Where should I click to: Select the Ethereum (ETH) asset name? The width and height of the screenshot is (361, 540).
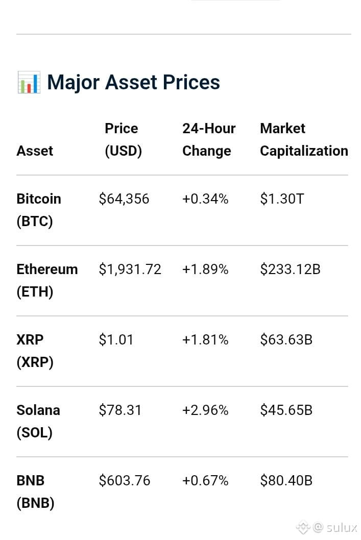47,280
